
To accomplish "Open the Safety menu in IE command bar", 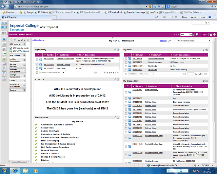I will click(195, 17).
